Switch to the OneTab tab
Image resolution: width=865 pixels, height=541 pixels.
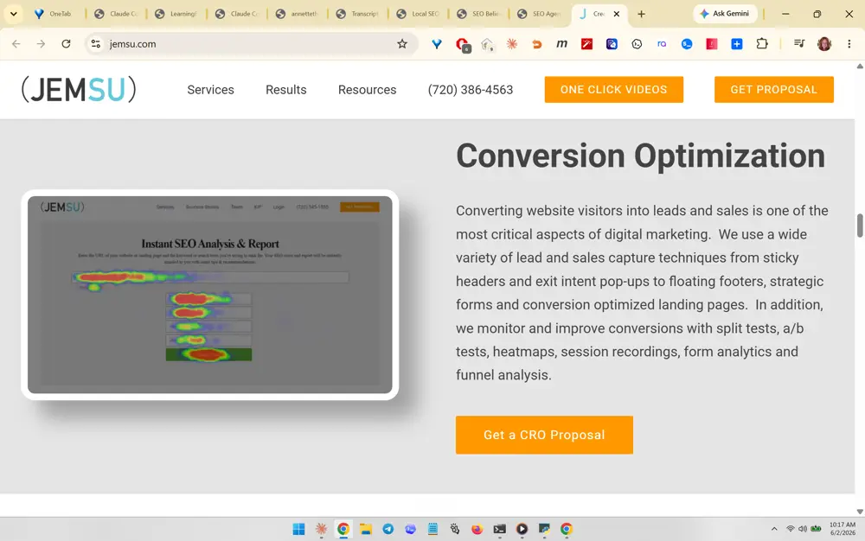(x=54, y=14)
